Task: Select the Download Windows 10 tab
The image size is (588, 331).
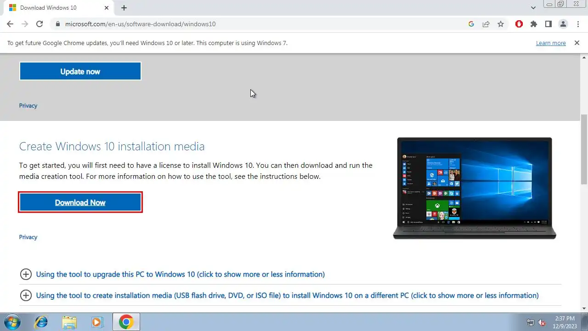Action: coord(60,8)
